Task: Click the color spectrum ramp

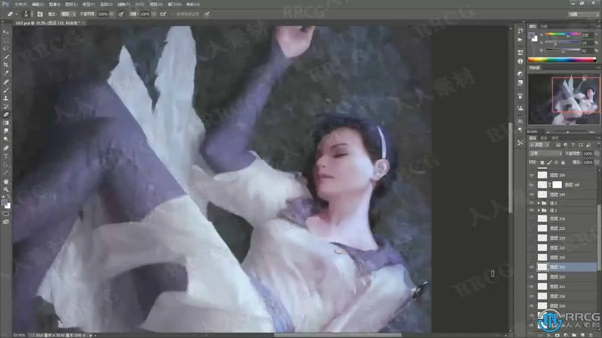Action: 562,59
